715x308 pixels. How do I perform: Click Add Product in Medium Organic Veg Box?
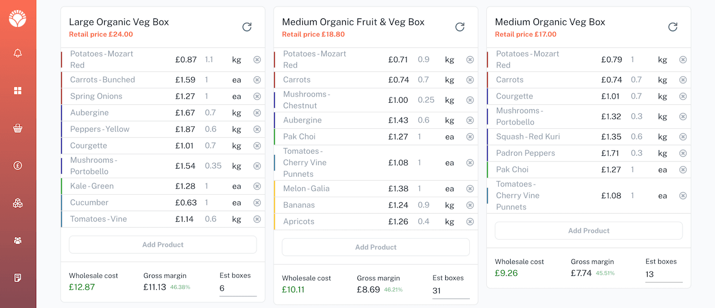[x=589, y=231]
